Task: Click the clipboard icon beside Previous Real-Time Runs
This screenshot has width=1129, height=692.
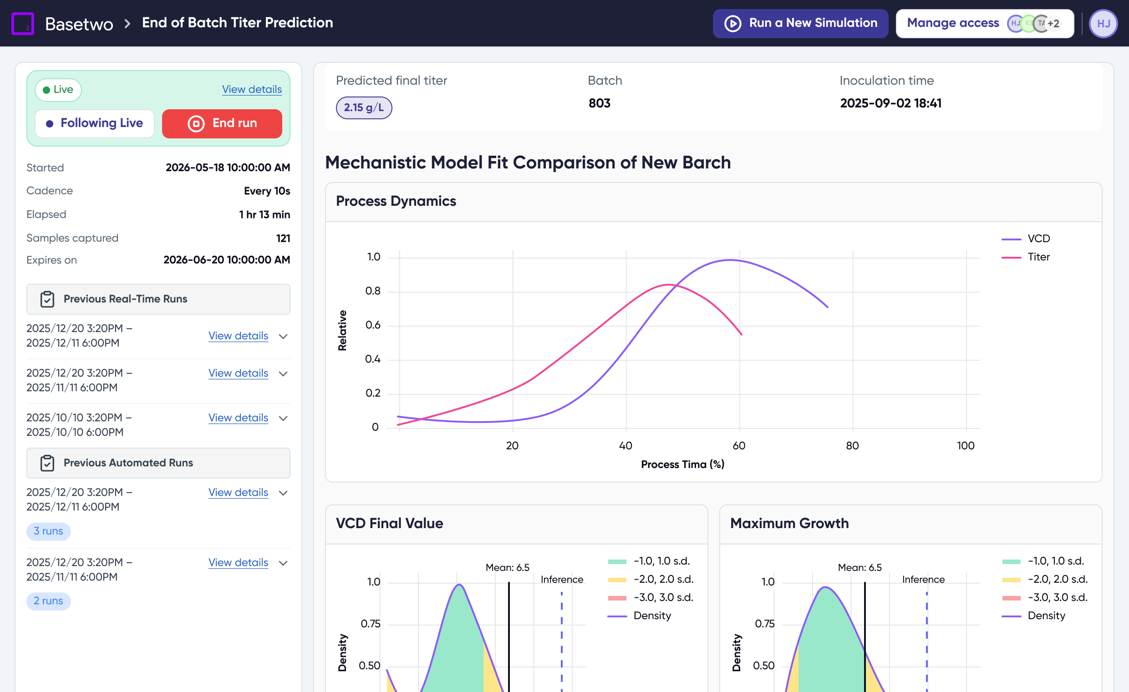Action: click(47, 299)
